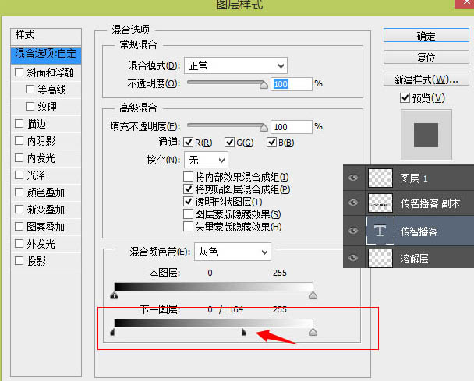Viewport: 474px width, 381px height.
Task: Uncheck the R(R) channel checkbox
Action: [189, 143]
